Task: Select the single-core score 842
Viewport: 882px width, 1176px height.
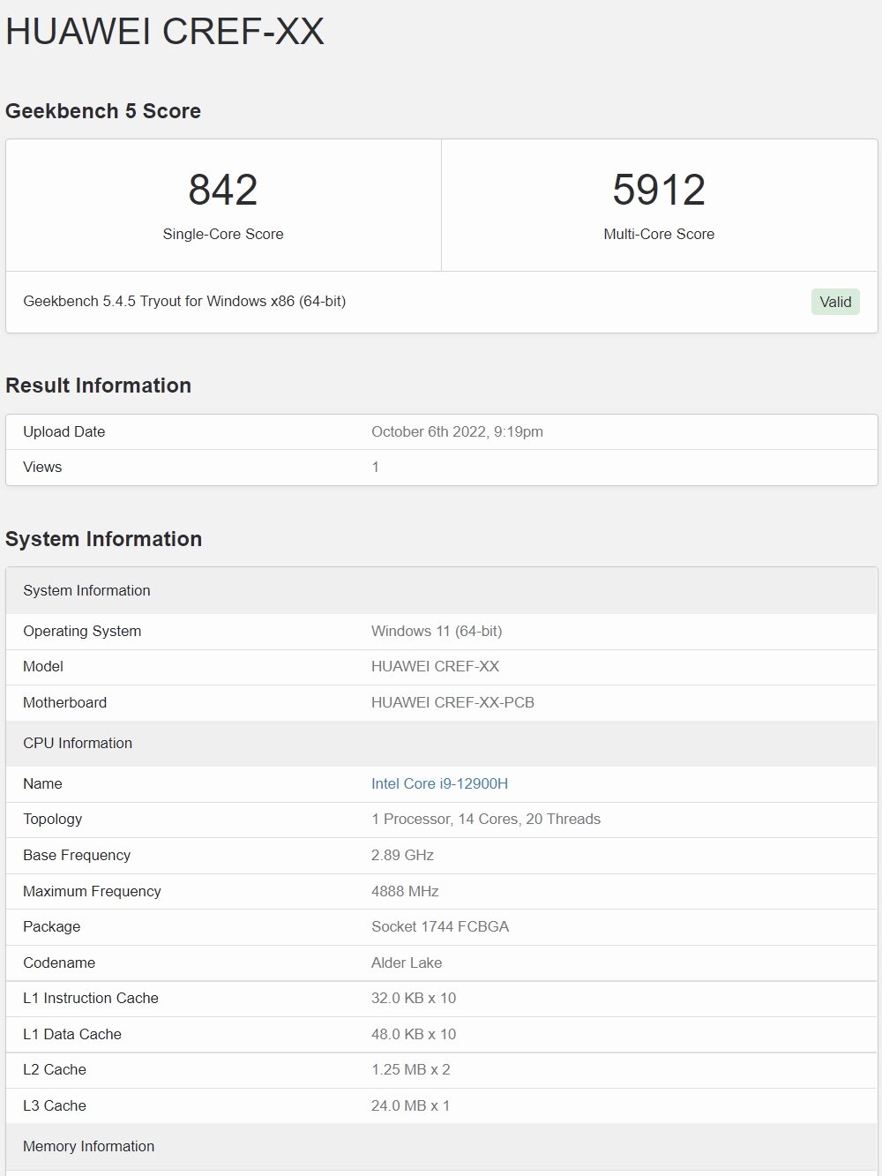Action: coord(223,190)
